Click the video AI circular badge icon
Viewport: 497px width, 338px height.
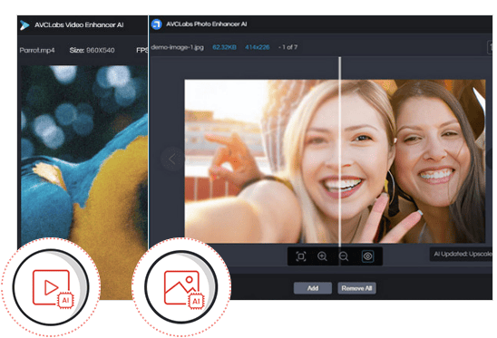[51, 287]
